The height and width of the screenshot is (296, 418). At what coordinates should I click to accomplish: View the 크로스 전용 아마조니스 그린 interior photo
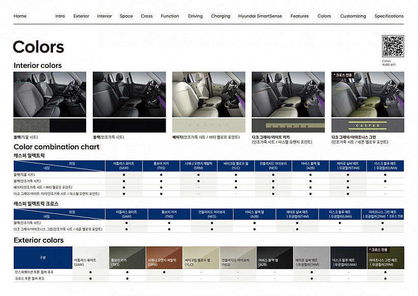368,94
